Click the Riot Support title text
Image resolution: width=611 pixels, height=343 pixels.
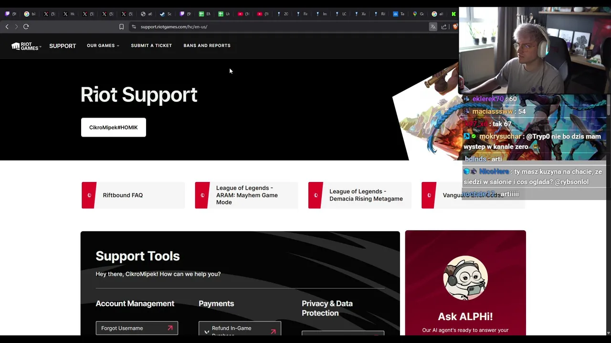coord(139,95)
